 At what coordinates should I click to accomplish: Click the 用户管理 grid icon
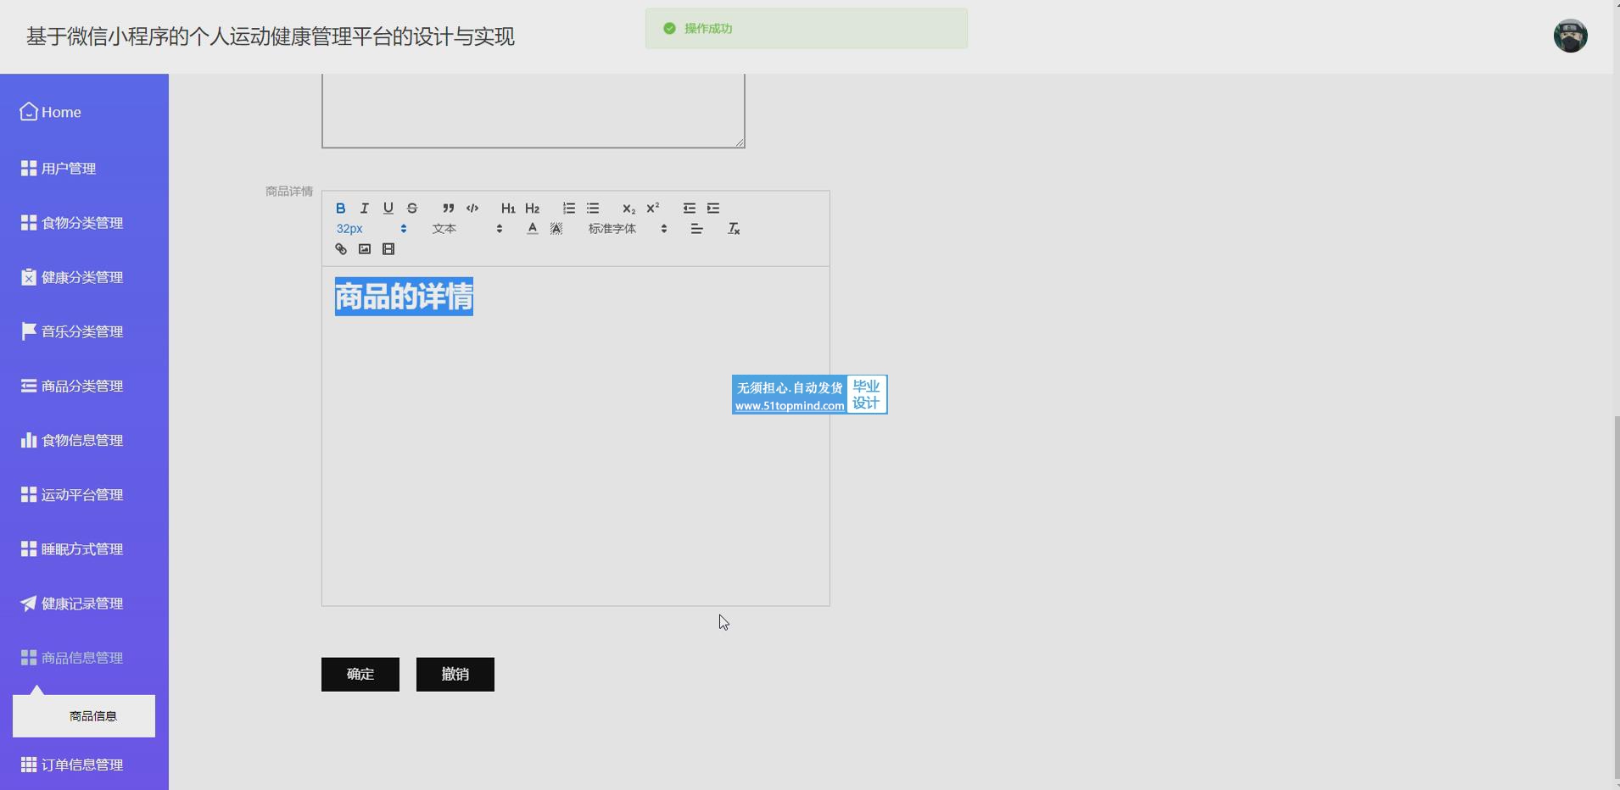29,169
